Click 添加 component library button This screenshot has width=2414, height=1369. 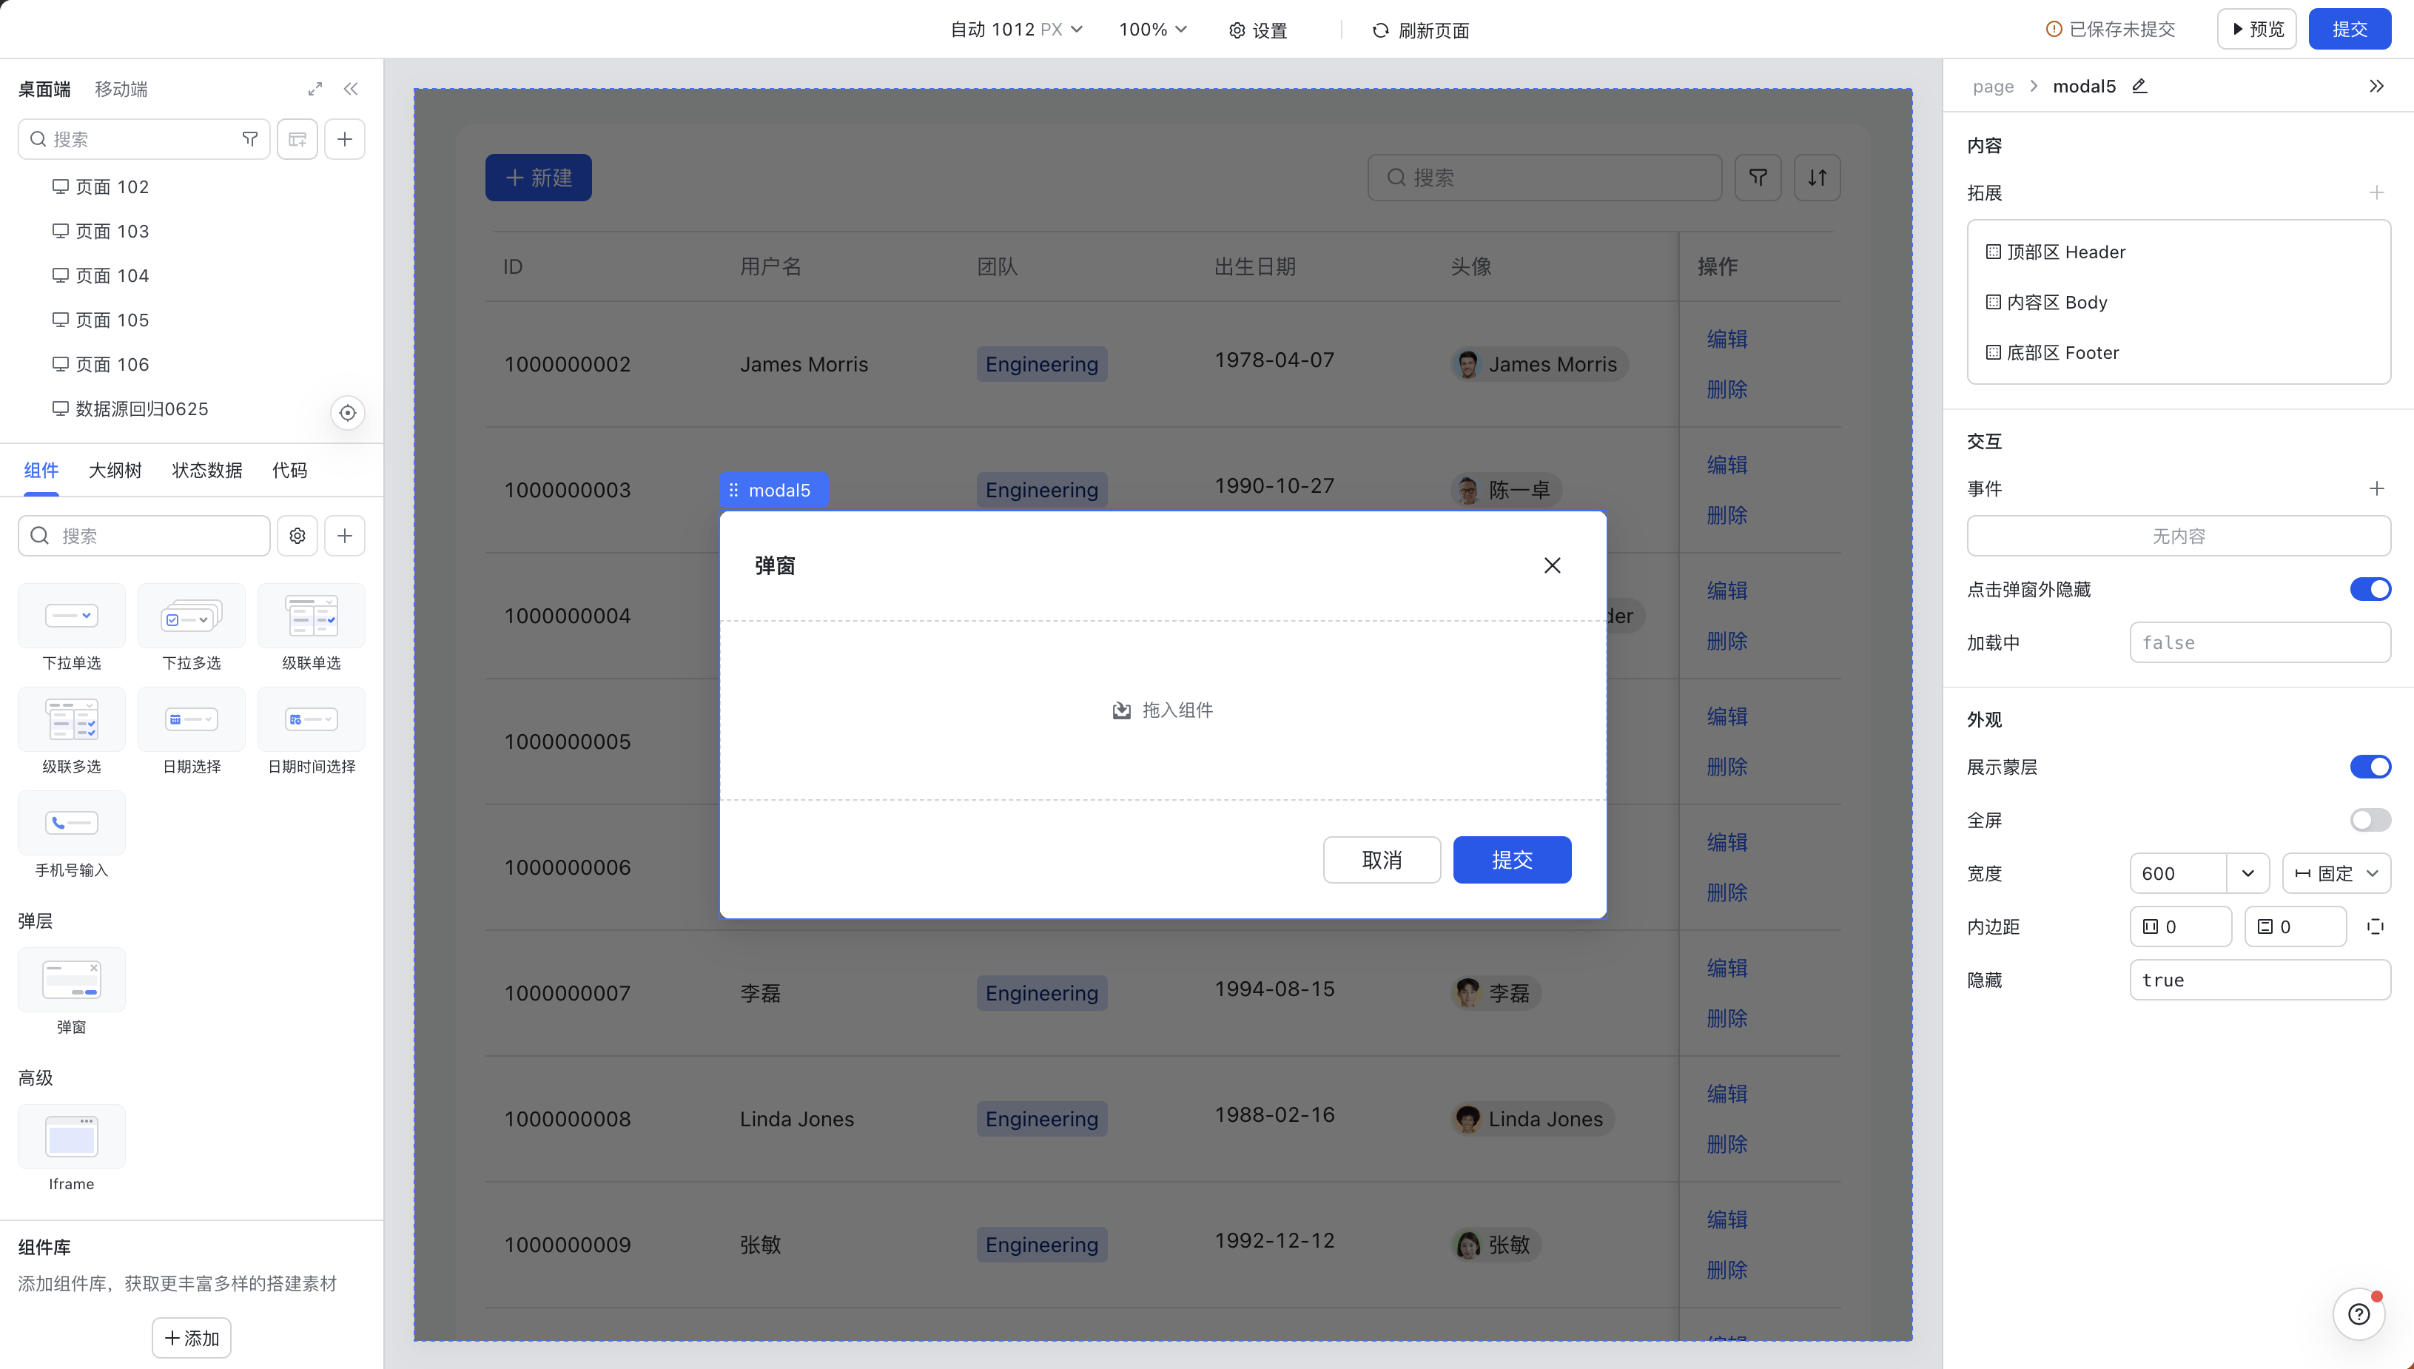192,1338
